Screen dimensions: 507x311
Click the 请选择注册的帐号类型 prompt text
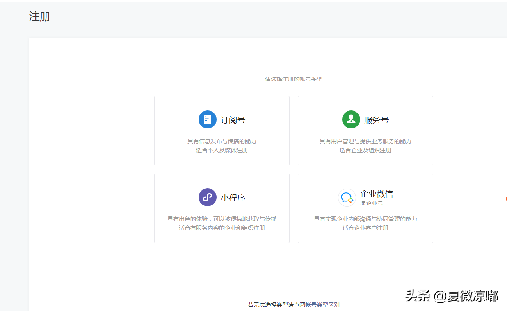pos(293,79)
